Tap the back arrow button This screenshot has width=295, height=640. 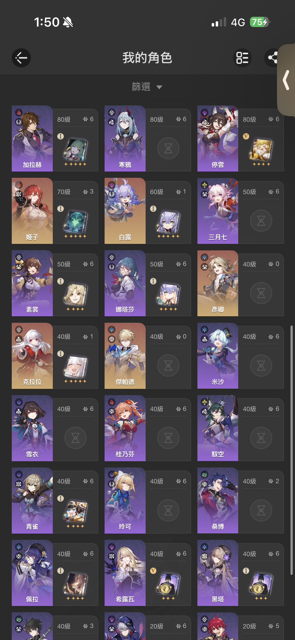(21, 58)
